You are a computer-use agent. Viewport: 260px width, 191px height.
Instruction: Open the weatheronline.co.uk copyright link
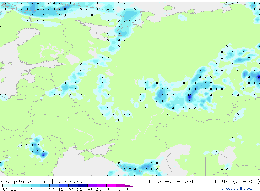(x=238, y=189)
